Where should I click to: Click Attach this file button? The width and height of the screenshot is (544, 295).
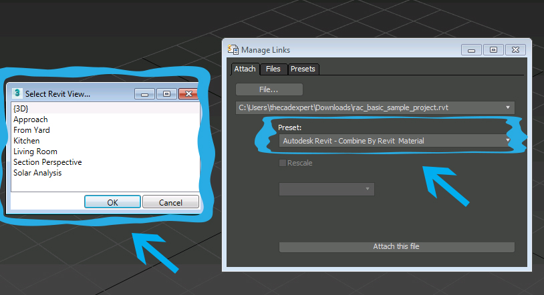pos(396,246)
